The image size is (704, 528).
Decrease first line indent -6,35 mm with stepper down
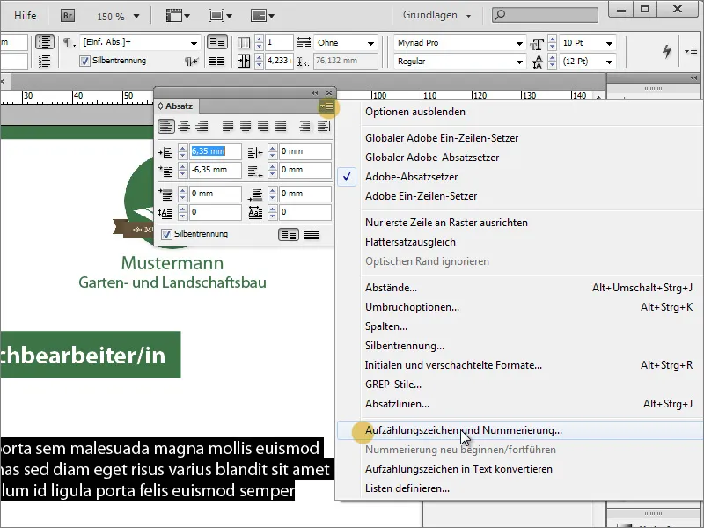click(183, 173)
